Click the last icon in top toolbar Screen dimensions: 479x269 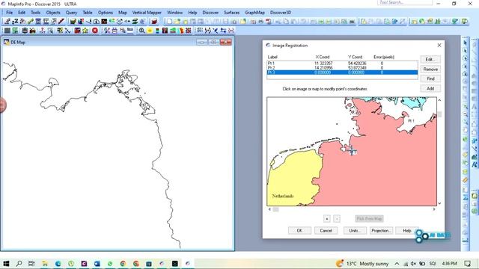tap(465, 22)
